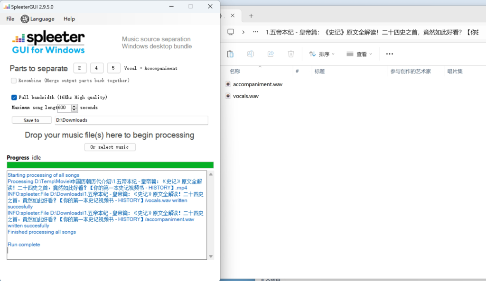Click the accompaniment.wav file icon

pyautogui.click(x=228, y=84)
